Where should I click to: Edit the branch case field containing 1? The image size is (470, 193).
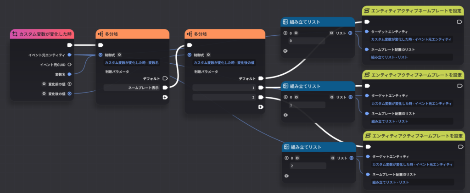[224, 88]
